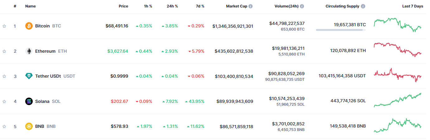Sort by the # rank column header
The height and width of the screenshot is (140, 430).
click(15, 6)
